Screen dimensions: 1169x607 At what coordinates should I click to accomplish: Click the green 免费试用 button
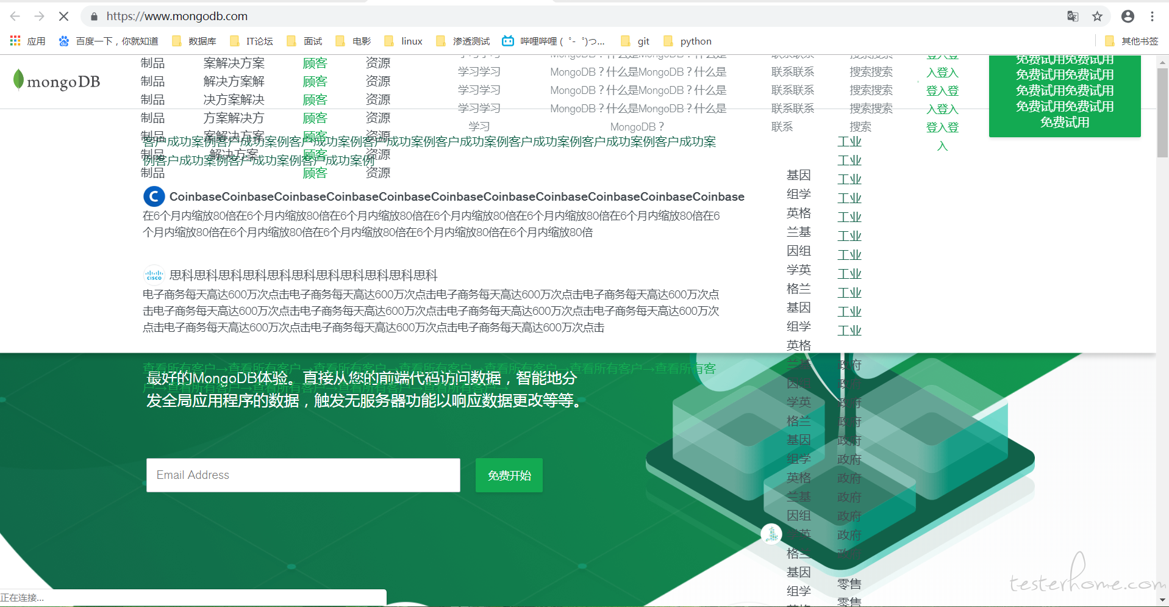point(1065,96)
